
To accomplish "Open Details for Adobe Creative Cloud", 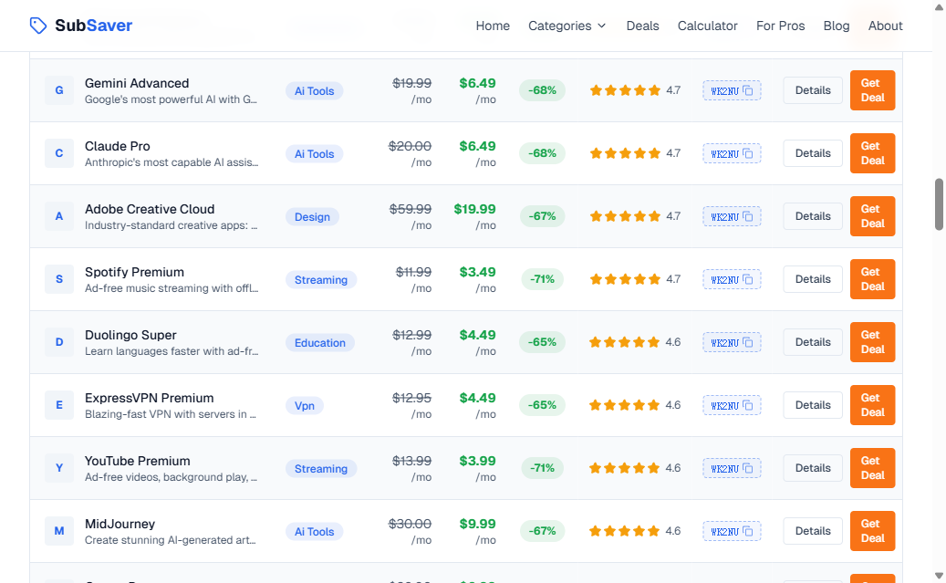I will click(812, 216).
